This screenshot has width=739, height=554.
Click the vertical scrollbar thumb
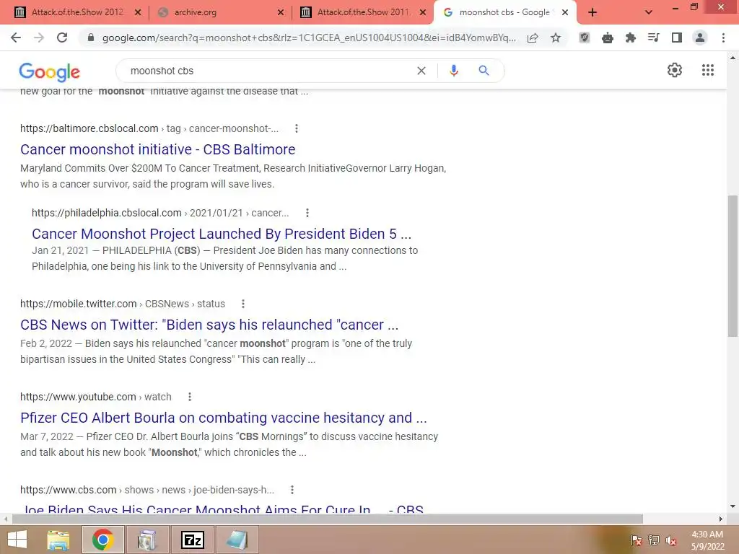[733, 266]
